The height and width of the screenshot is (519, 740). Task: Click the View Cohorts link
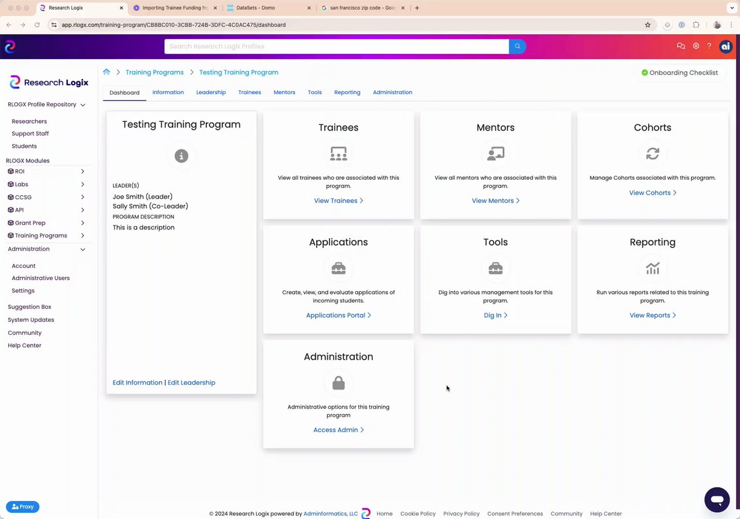(x=653, y=193)
